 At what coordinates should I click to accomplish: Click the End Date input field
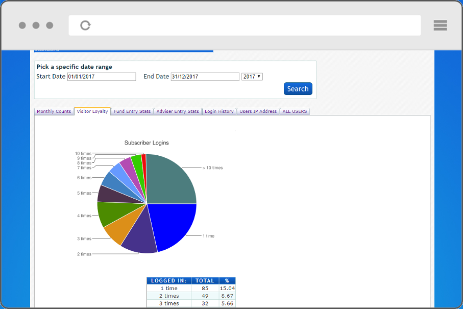pyautogui.click(x=205, y=77)
